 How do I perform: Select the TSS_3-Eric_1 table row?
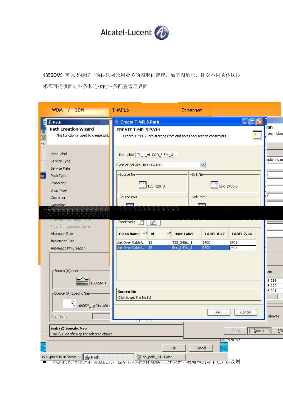coord(186,243)
